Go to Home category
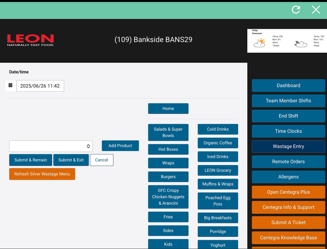Viewport: 327px width, 249px height. click(168, 109)
